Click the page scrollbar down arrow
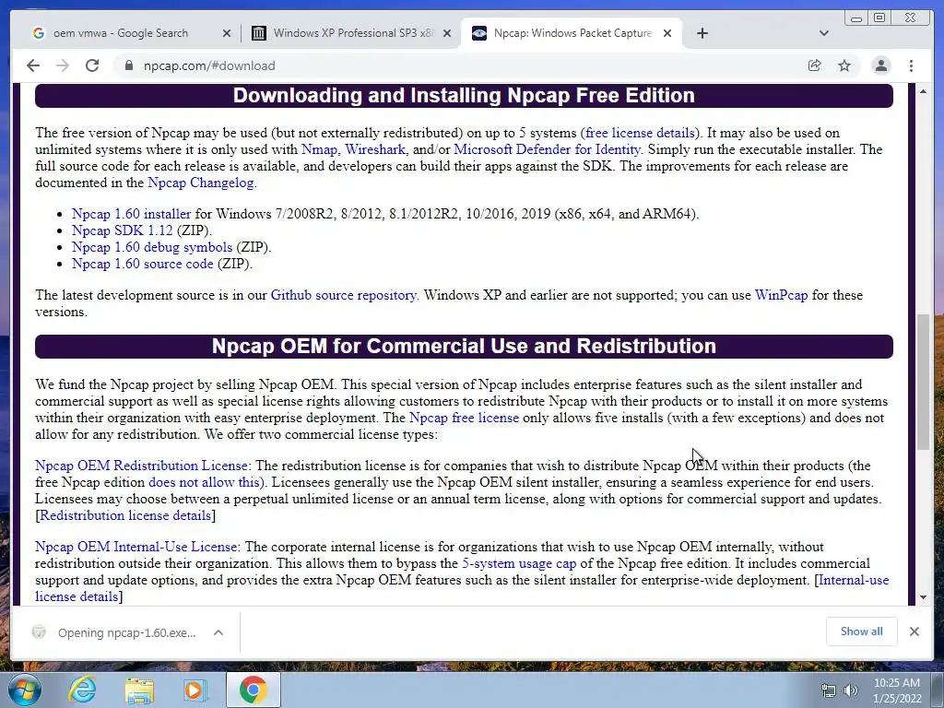This screenshot has width=944, height=708. coord(923,597)
